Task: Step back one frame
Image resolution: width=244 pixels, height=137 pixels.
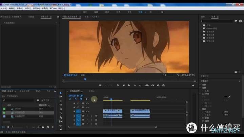Action: pyautogui.click(x=124, y=85)
